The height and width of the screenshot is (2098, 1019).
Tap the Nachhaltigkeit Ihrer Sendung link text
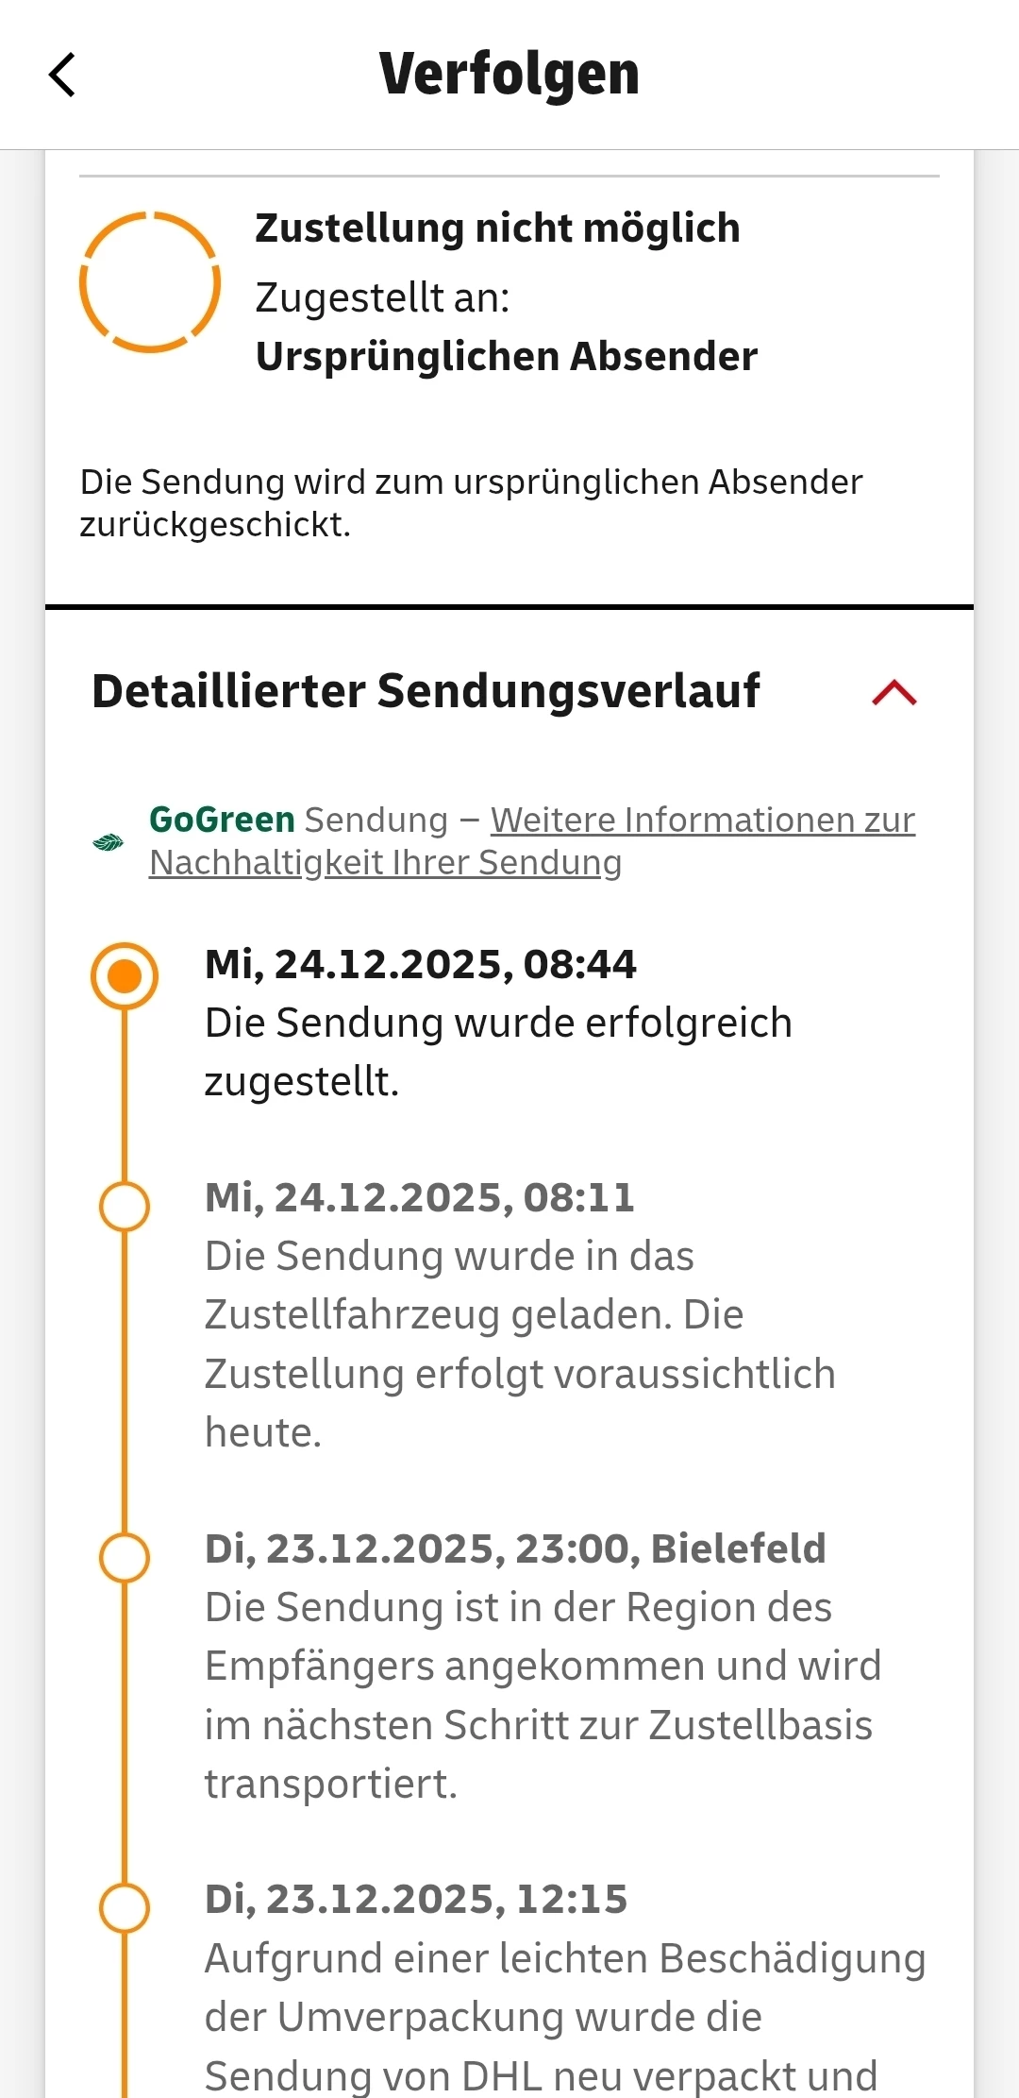pos(385,862)
